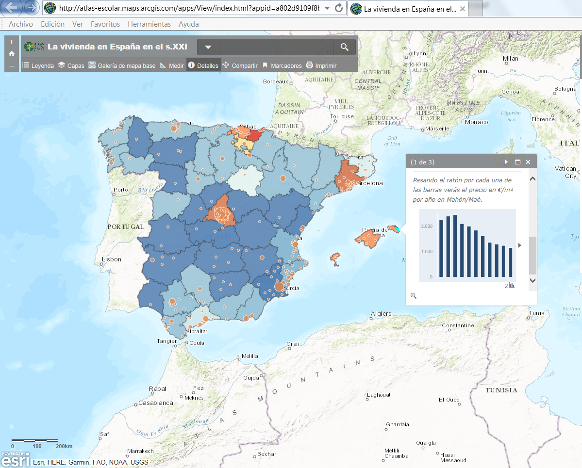Show next feature in popup title bar
The image size is (582, 468).
point(506,162)
